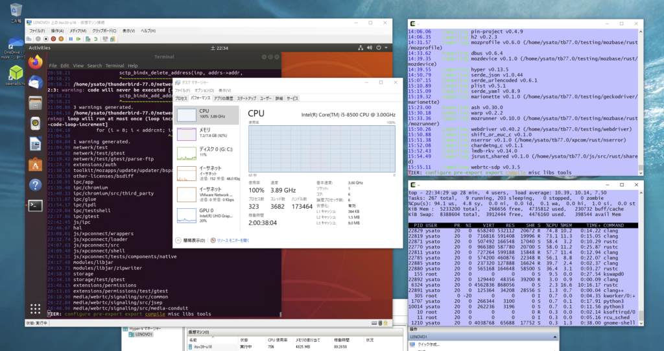Switch to the プロセス tab in Task Manager
Screen dimensions: 664x351
click(x=180, y=98)
